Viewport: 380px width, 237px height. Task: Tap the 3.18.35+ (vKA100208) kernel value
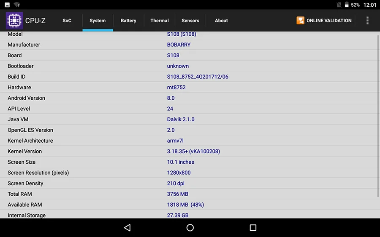[x=193, y=151]
